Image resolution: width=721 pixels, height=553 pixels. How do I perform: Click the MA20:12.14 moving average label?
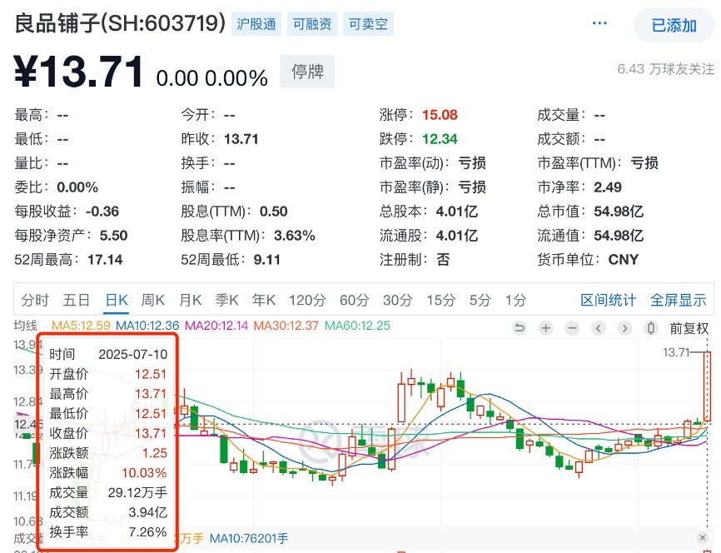tap(216, 326)
